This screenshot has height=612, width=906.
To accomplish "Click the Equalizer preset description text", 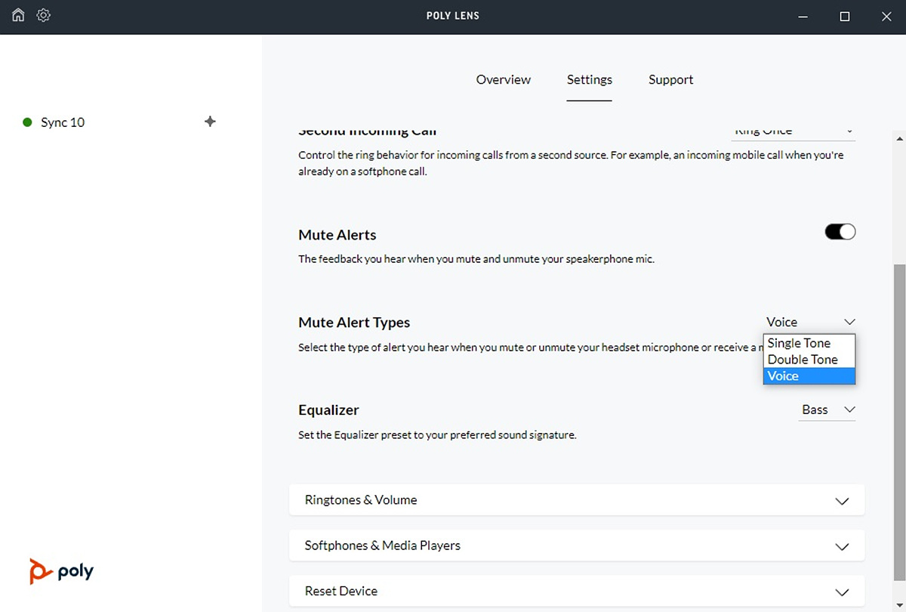I will coord(437,435).
